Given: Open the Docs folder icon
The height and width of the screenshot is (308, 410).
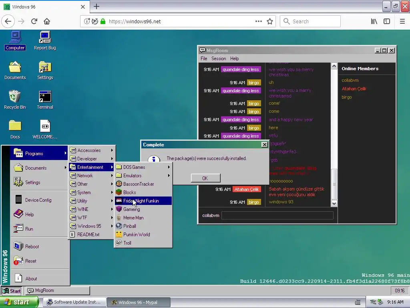Looking at the screenshot, I should [15, 130].
